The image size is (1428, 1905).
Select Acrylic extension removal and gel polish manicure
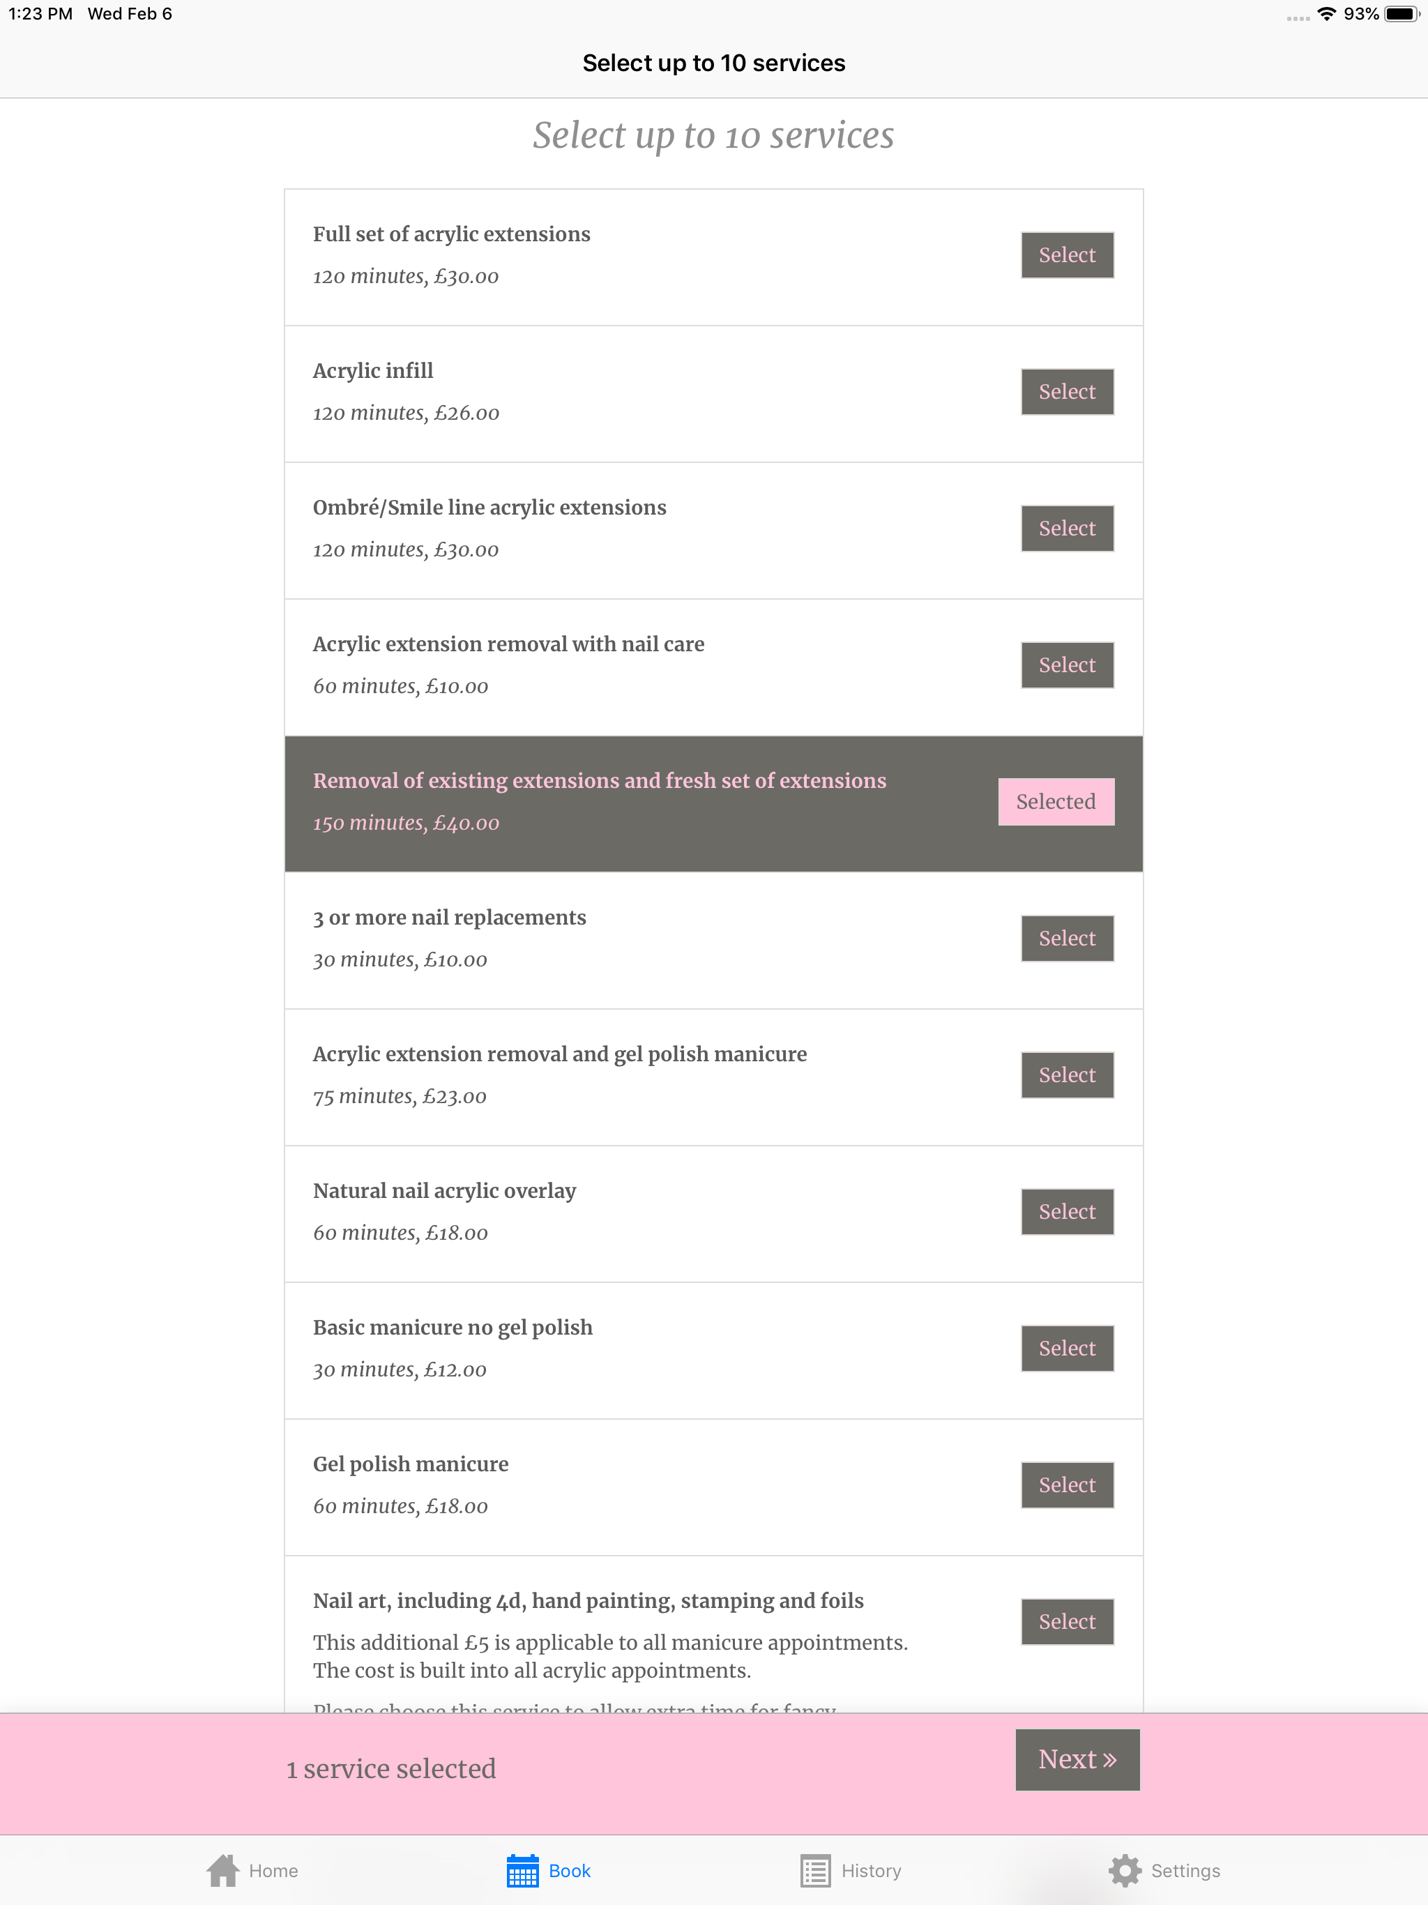click(1067, 1075)
